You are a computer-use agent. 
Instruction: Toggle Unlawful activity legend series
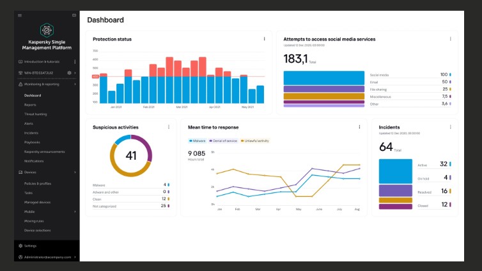[x=255, y=141]
